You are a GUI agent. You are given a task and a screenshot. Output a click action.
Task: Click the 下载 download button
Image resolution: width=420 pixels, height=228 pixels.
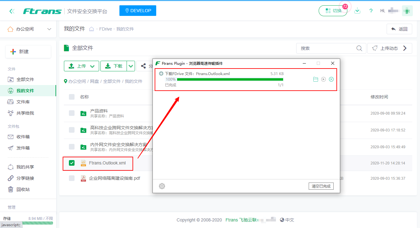pyautogui.click(x=113, y=66)
